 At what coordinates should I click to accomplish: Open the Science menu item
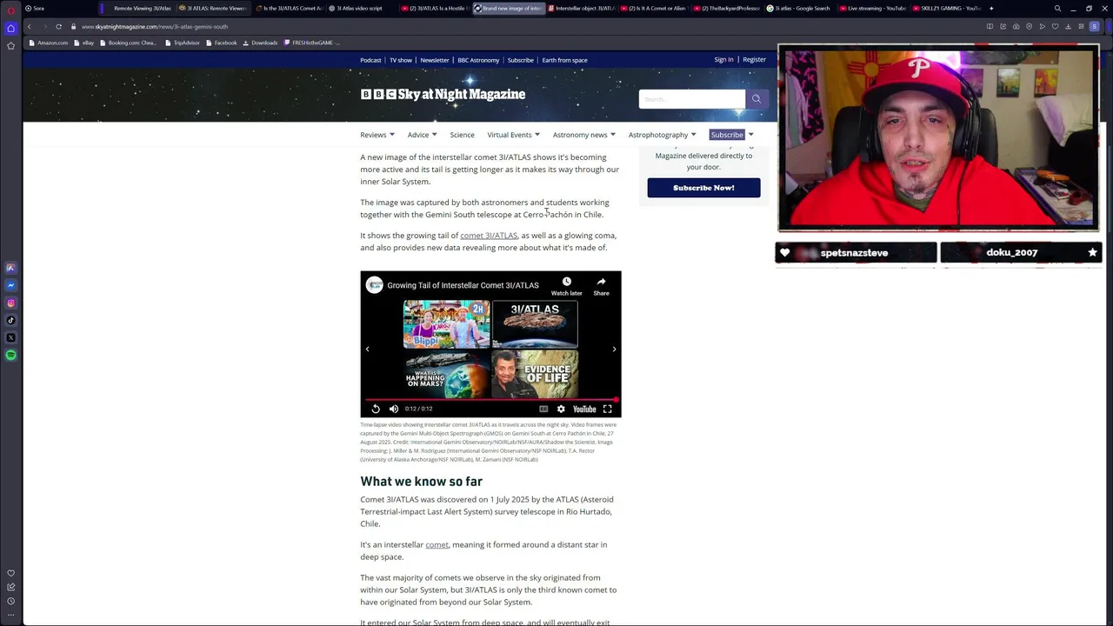[x=462, y=135]
